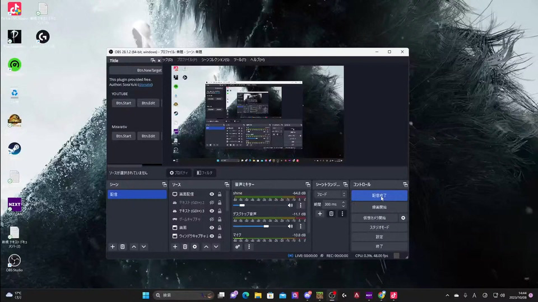Remove transition with trash icon
This screenshot has width=538, height=302.
(x=331, y=214)
